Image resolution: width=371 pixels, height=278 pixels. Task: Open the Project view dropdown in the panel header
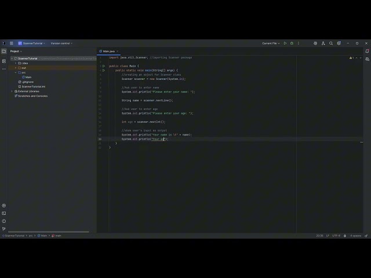16,51
